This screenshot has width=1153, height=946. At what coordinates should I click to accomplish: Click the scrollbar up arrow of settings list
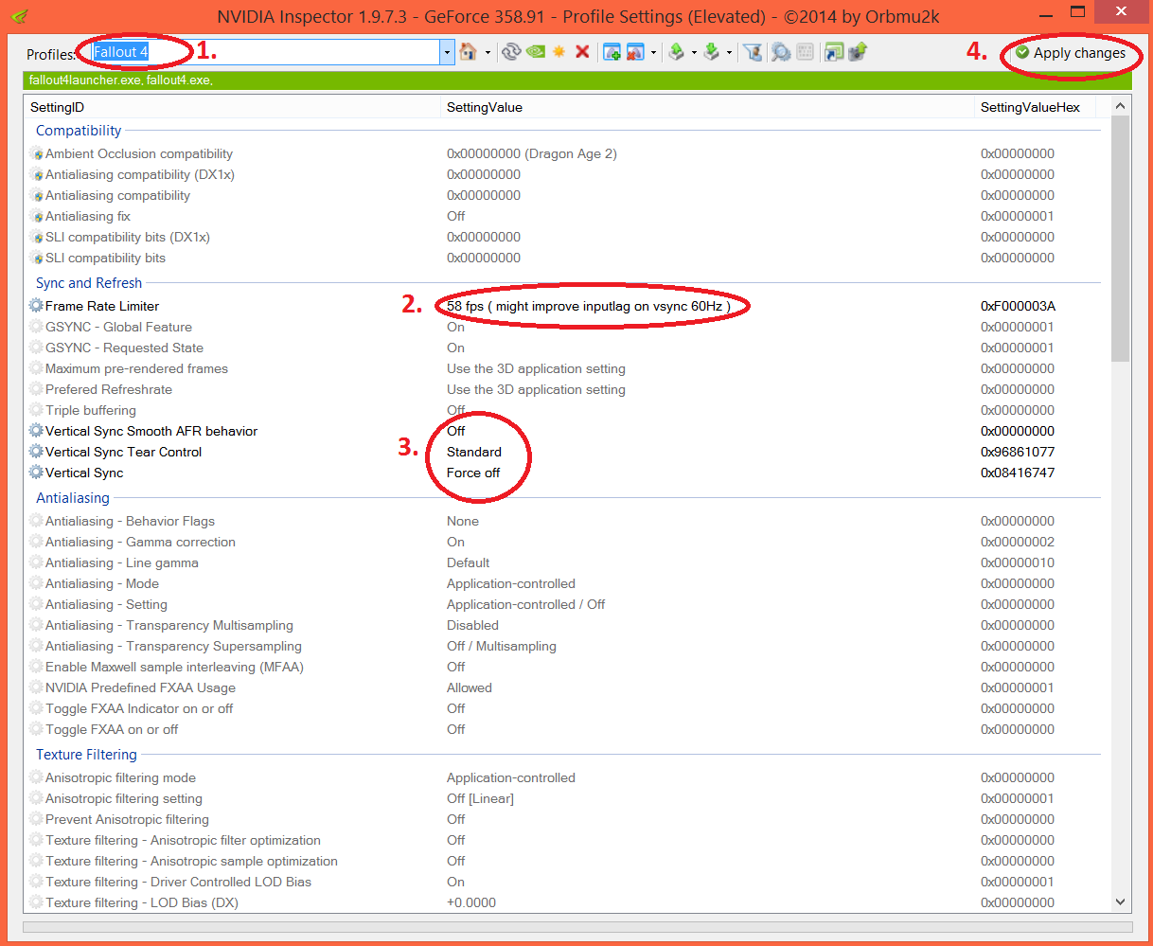[x=1121, y=106]
